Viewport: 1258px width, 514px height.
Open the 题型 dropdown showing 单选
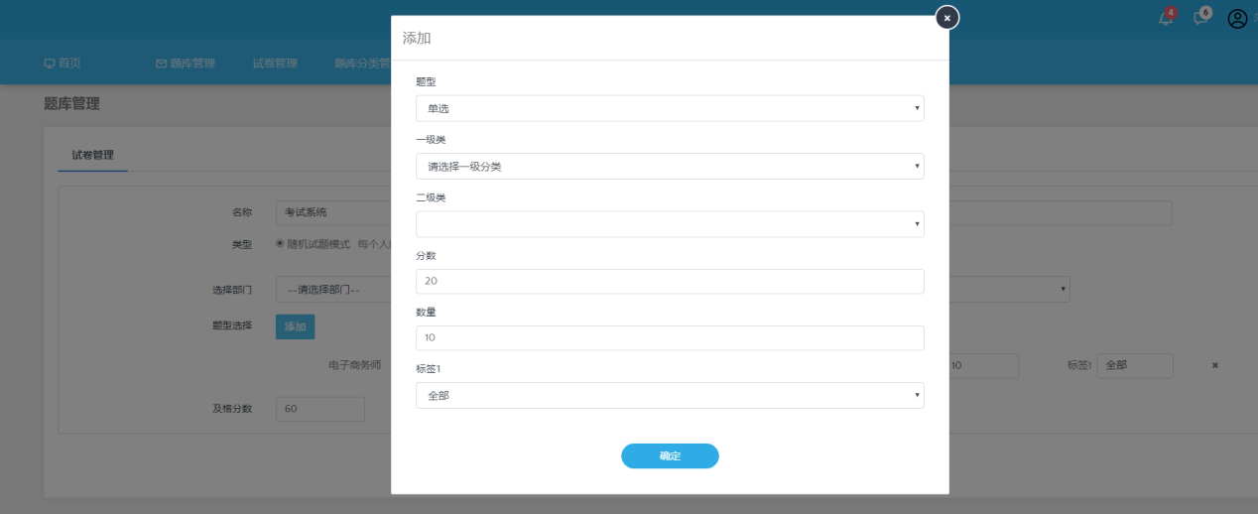coord(670,108)
